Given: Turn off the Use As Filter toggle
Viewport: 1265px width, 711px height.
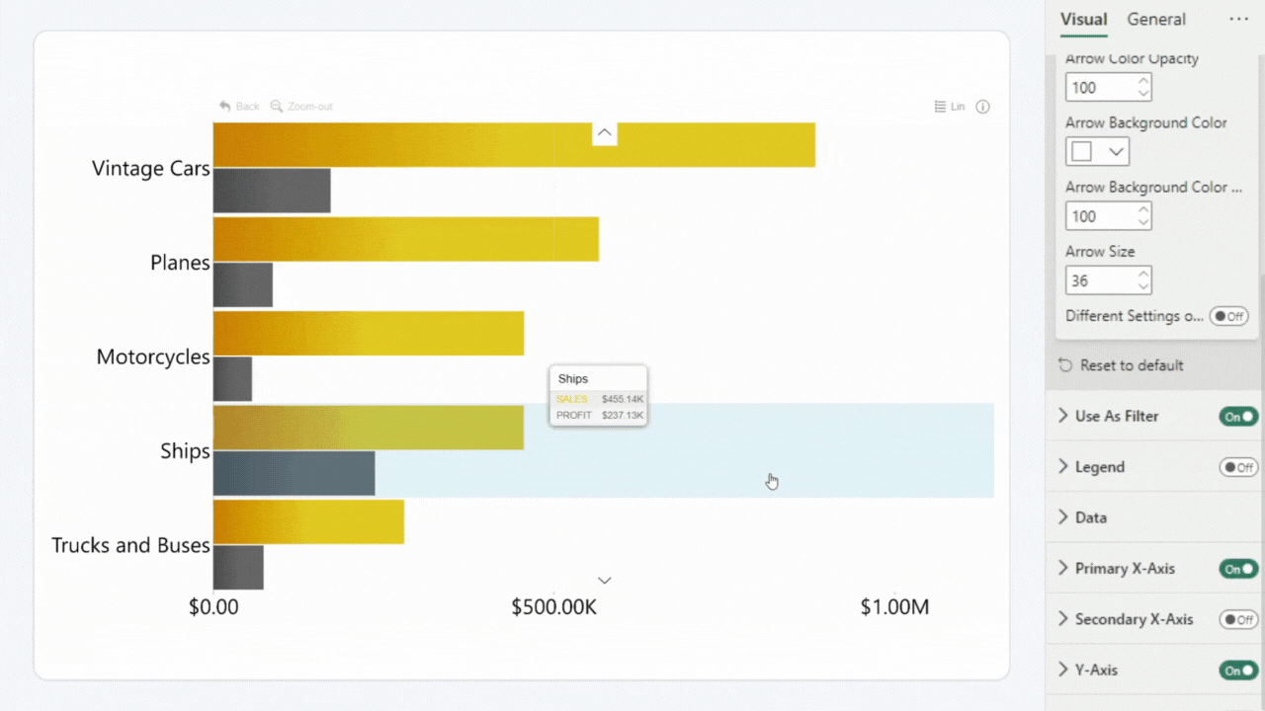Looking at the screenshot, I should [1238, 417].
